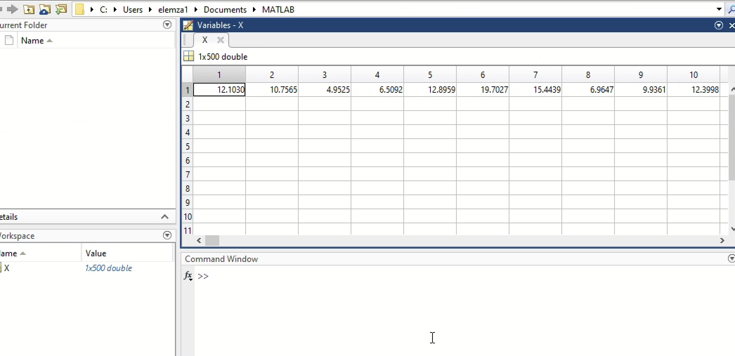Open the Current Folder panel actions menu
The height and width of the screenshot is (356, 735).
167,25
